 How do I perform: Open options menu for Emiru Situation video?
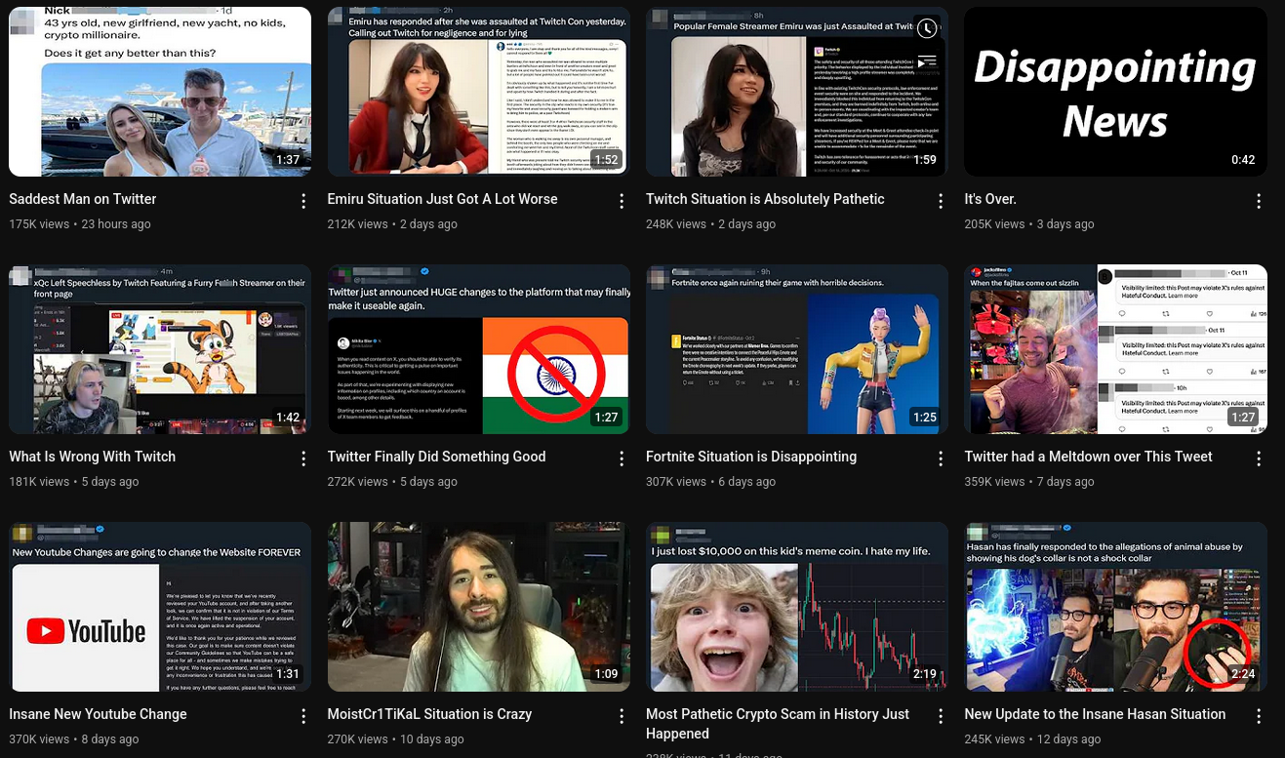tap(622, 201)
